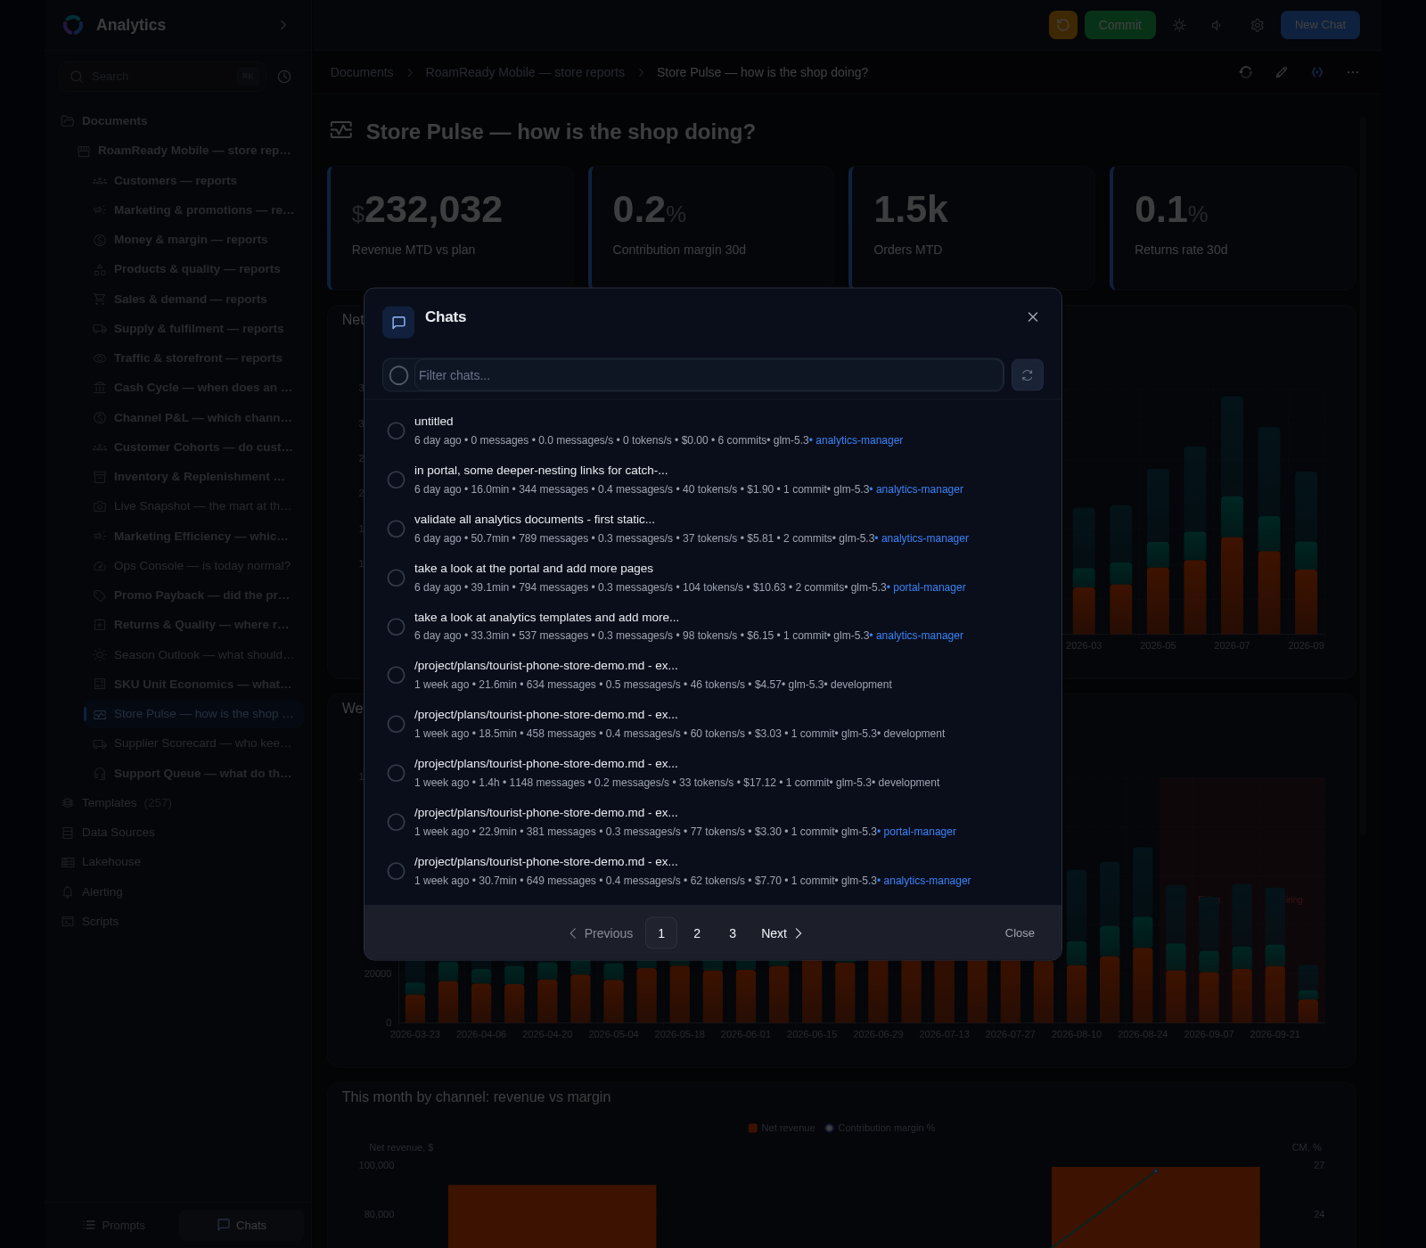Viewport: 1426px width, 1248px height.
Task: Open page 3 of the chats list
Action: coord(733,933)
